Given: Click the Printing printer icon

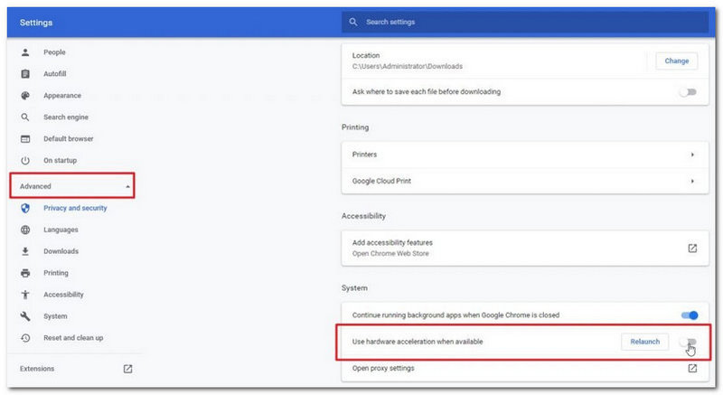Looking at the screenshot, I should (x=25, y=273).
